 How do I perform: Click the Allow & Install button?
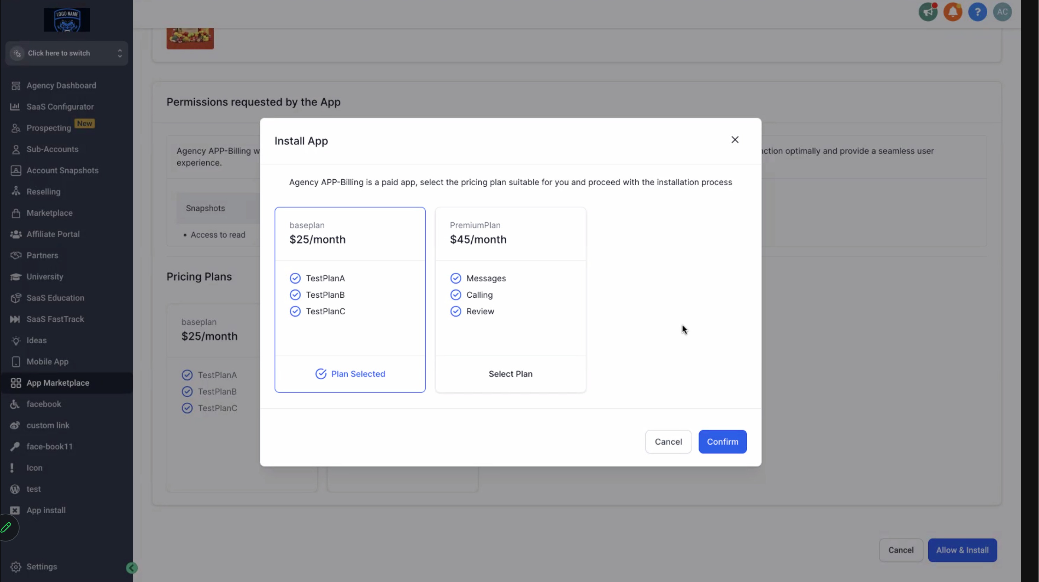pyautogui.click(x=962, y=550)
